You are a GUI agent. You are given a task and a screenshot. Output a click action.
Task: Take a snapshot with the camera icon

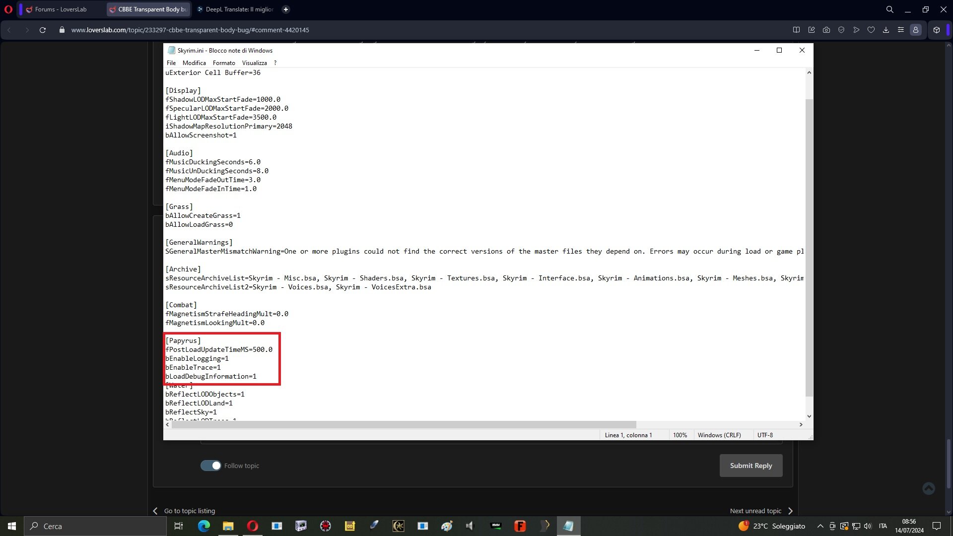826,30
